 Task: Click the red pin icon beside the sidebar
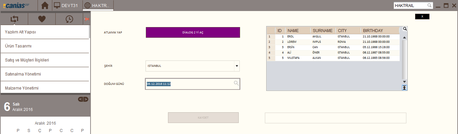87,19
